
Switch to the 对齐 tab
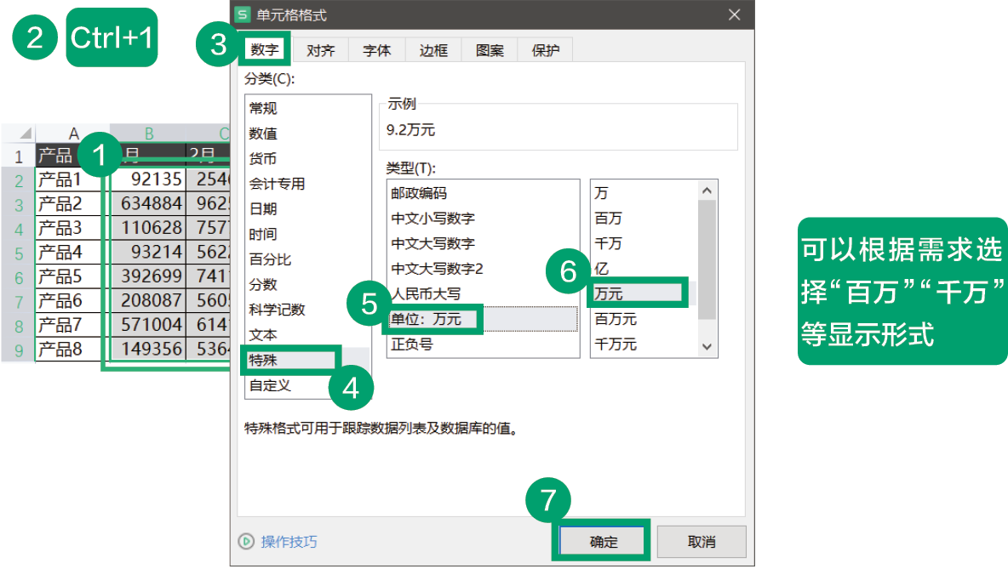[320, 50]
